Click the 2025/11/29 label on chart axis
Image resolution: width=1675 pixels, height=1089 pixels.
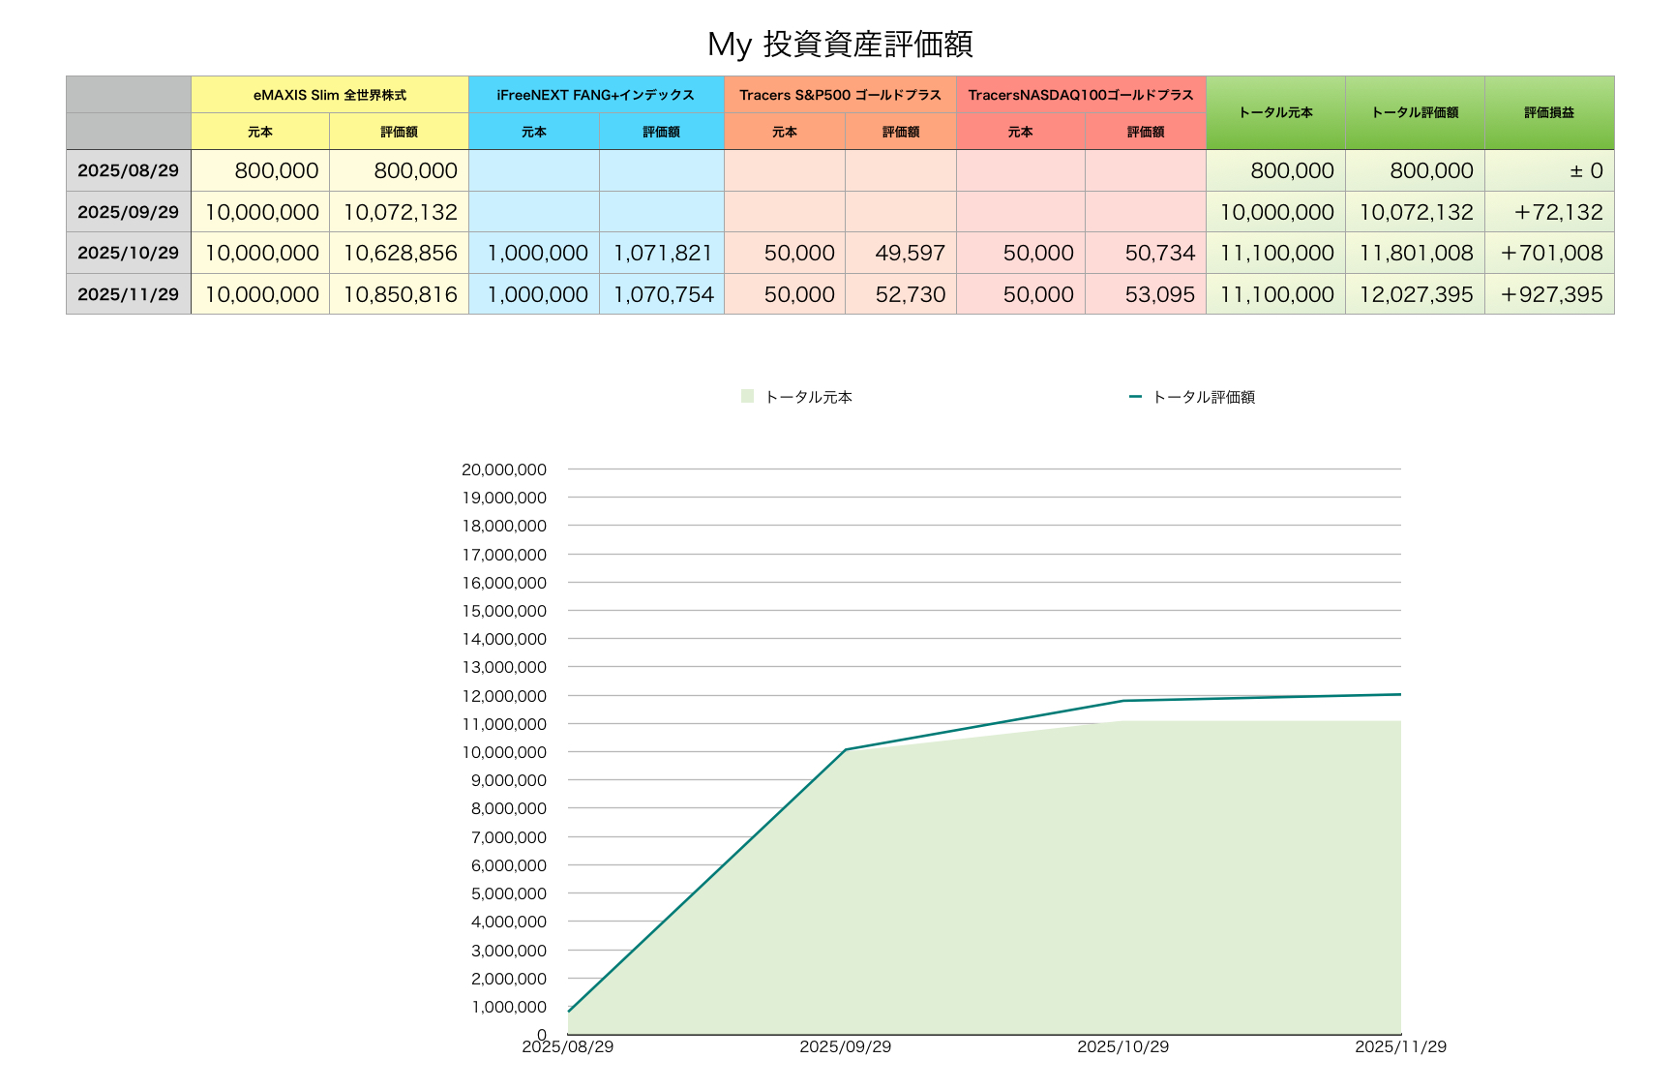click(1399, 1046)
